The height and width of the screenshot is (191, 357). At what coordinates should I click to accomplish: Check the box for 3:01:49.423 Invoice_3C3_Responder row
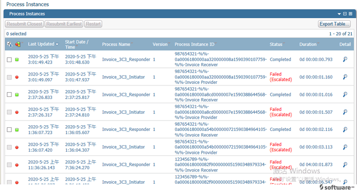coord(9,60)
